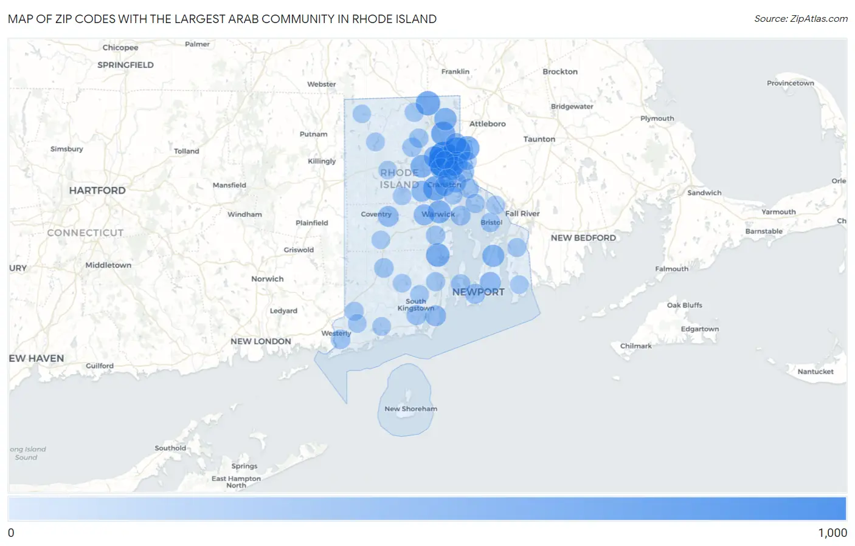Click the Bristol town label
The width and height of the screenshot is (855, 546).
(491, 222)
